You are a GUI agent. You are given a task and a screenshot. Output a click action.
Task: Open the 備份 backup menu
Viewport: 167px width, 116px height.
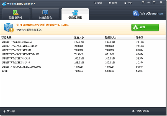coord(98,3)
